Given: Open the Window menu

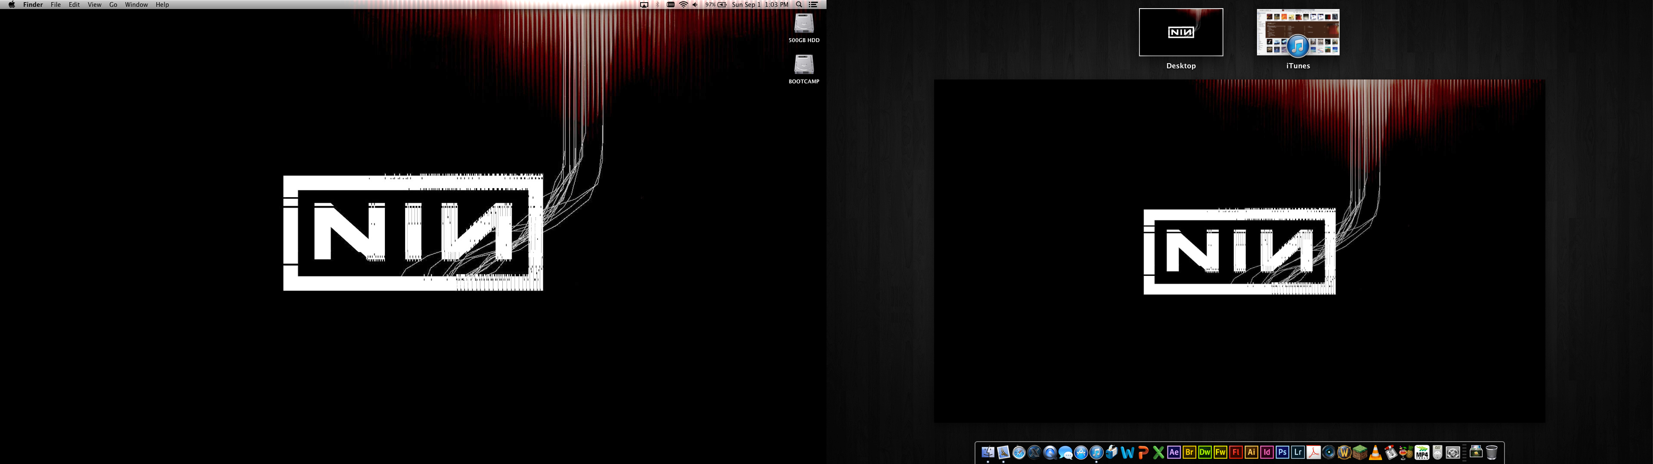Looking at the screenshot, I should pyautogui.click(x=136, y=4).
